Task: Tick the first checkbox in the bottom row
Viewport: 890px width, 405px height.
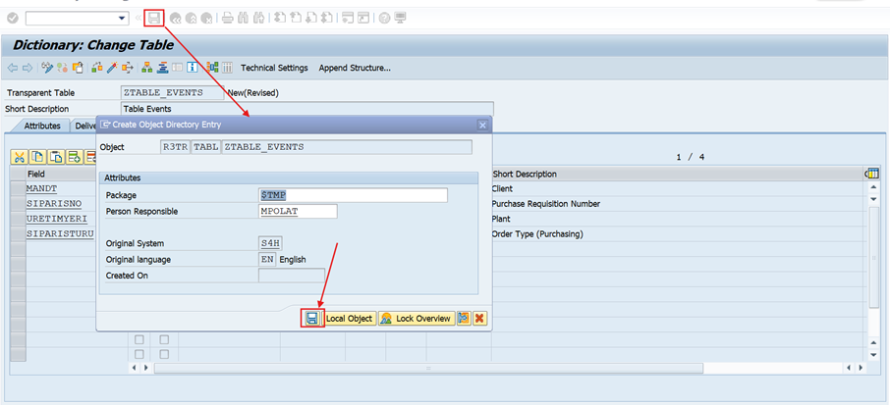Action: coord(139,354)
